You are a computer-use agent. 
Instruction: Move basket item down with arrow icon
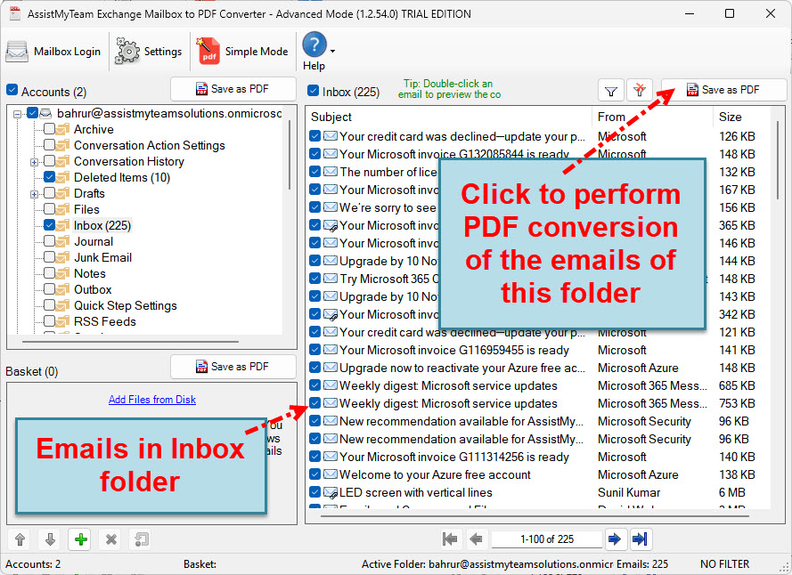50,539
